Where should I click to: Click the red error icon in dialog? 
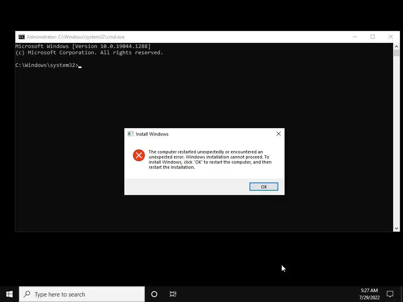click(x=139, y=155)
